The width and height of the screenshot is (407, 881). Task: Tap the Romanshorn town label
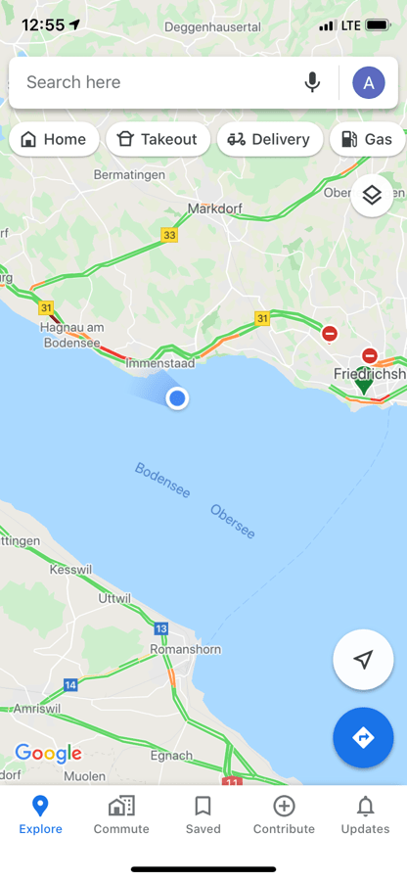point(186,650)
